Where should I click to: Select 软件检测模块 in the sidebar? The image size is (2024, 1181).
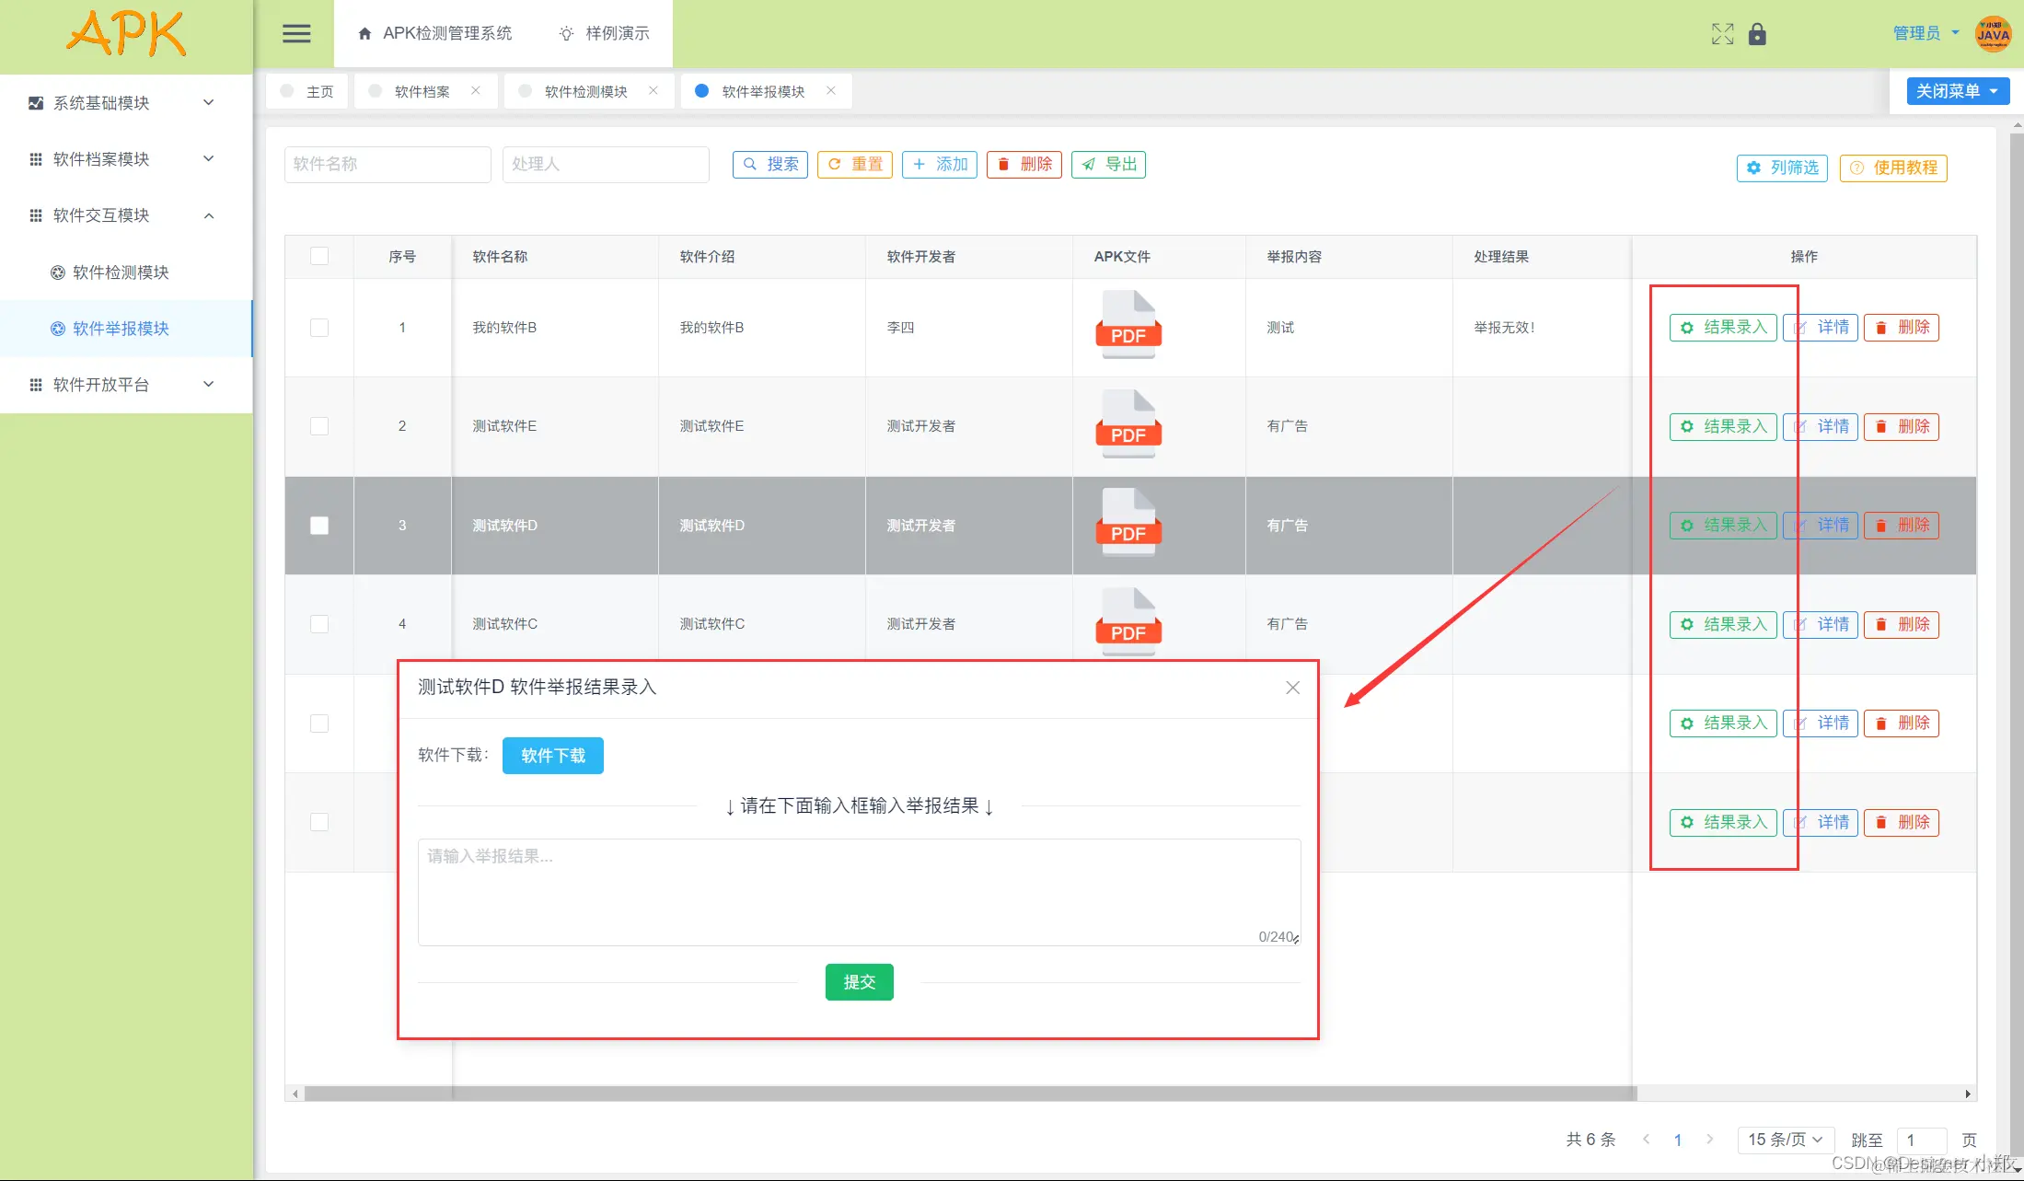pos(121,272)
